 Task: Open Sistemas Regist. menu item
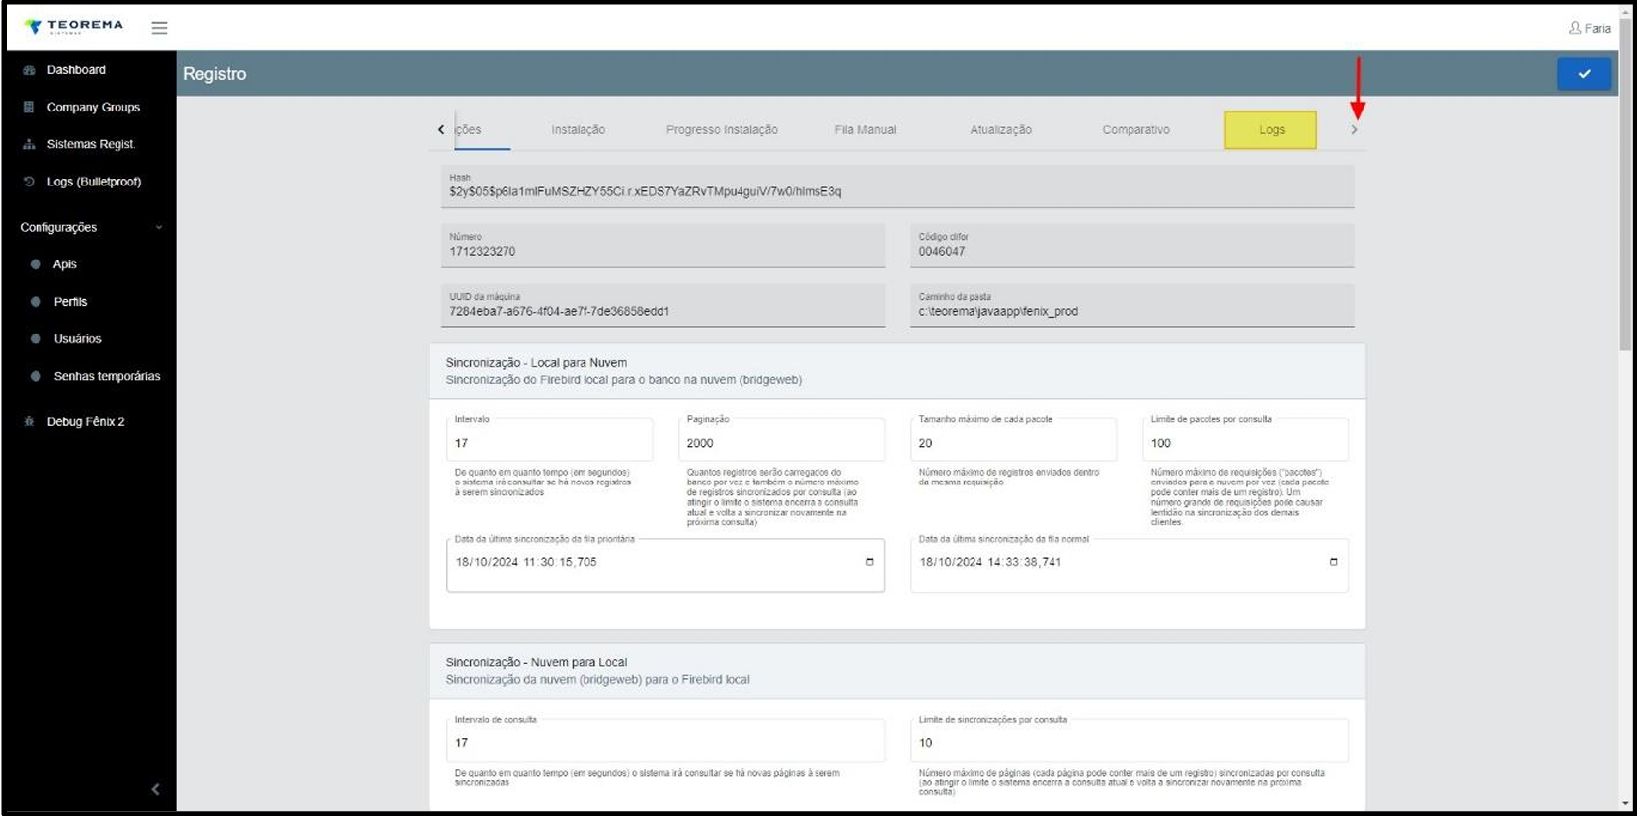91,144
